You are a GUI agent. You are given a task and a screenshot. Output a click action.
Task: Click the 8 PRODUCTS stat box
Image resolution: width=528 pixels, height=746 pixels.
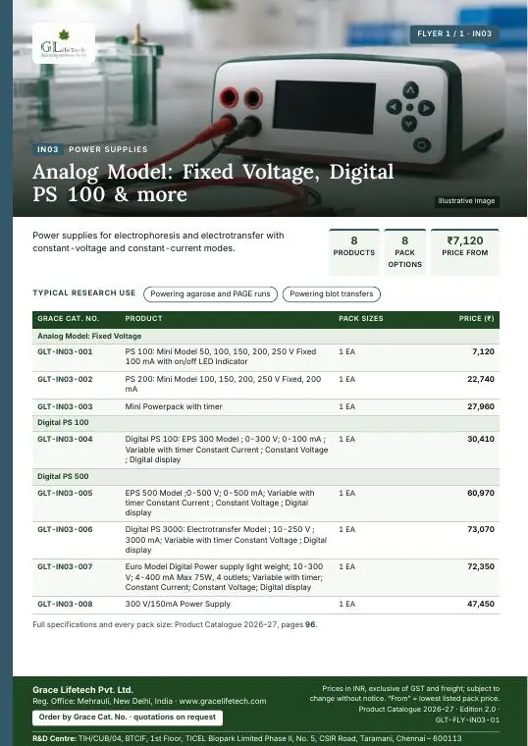pos(354,251)
